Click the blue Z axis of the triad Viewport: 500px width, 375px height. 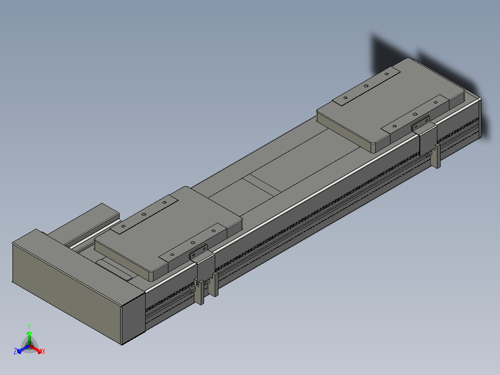[x=23, y=349]
